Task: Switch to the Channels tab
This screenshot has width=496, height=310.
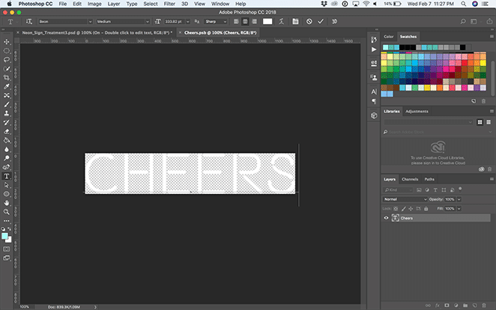Action: 410,180
